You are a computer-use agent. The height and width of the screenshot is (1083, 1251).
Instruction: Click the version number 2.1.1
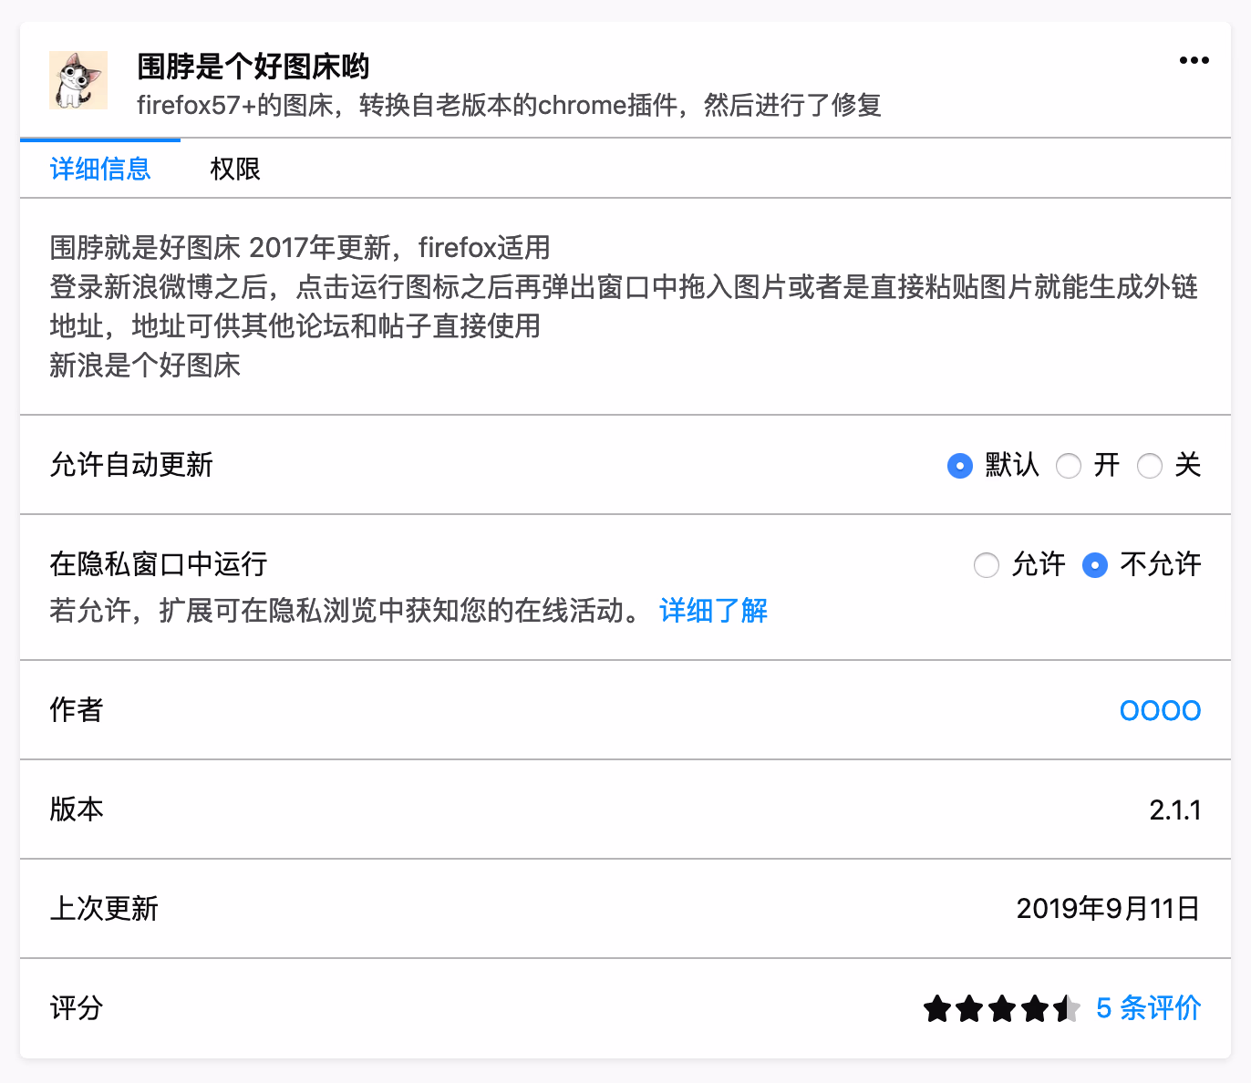[x=1174, y=810]
